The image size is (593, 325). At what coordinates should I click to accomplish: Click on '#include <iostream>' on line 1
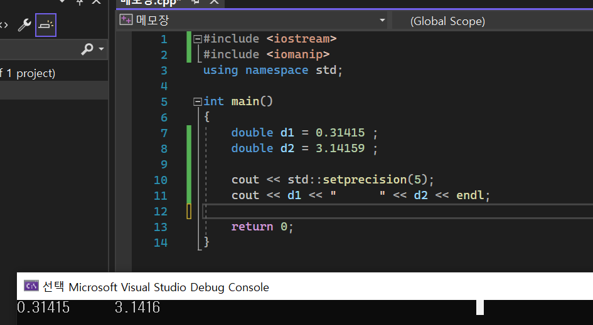tap(270, 39)
